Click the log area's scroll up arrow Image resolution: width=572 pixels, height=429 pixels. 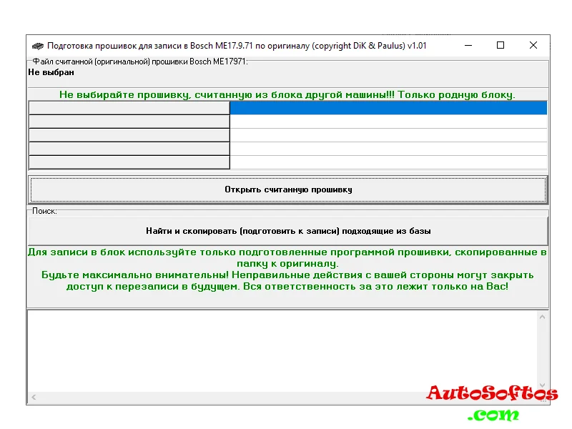(x=542, y=317)
